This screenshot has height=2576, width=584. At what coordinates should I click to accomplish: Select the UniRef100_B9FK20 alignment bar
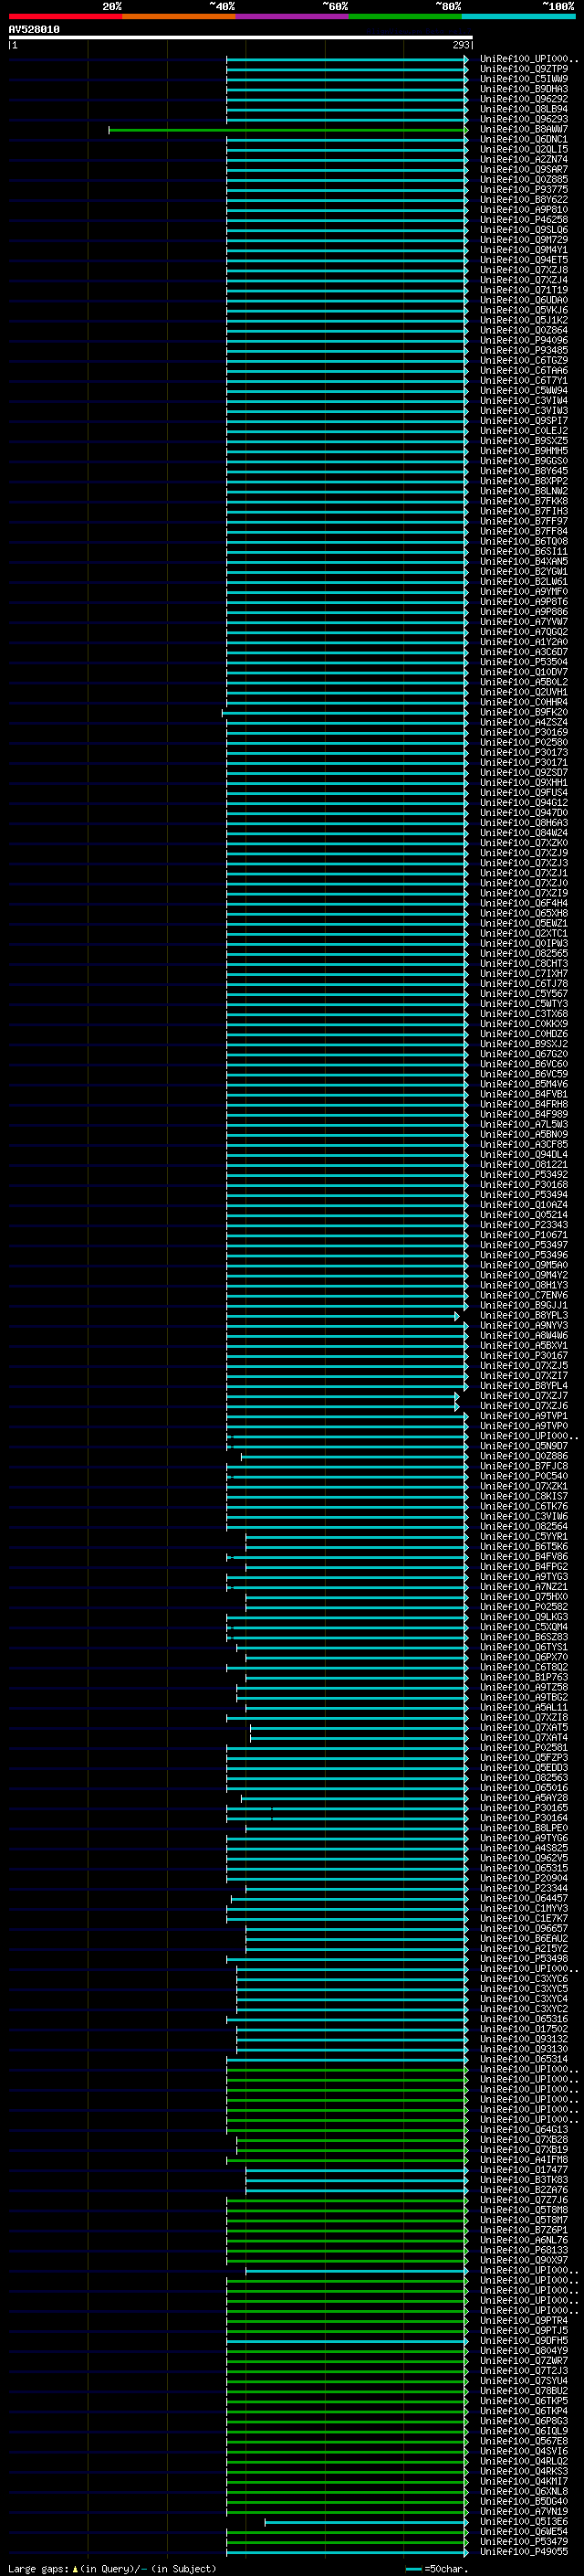tap(344, 713)
